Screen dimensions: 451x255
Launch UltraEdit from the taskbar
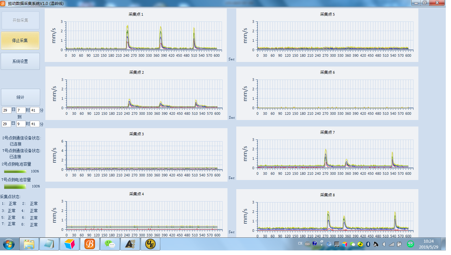click(150, 244)
